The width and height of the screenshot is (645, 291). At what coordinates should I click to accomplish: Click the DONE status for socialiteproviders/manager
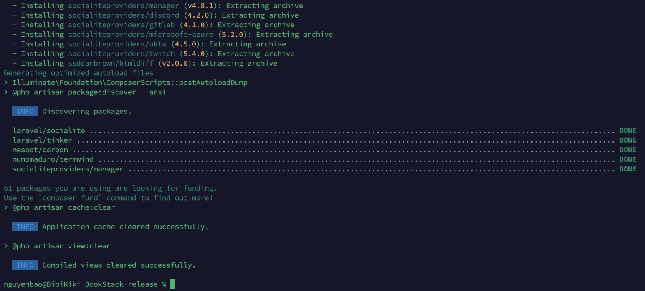pos(627,169)
